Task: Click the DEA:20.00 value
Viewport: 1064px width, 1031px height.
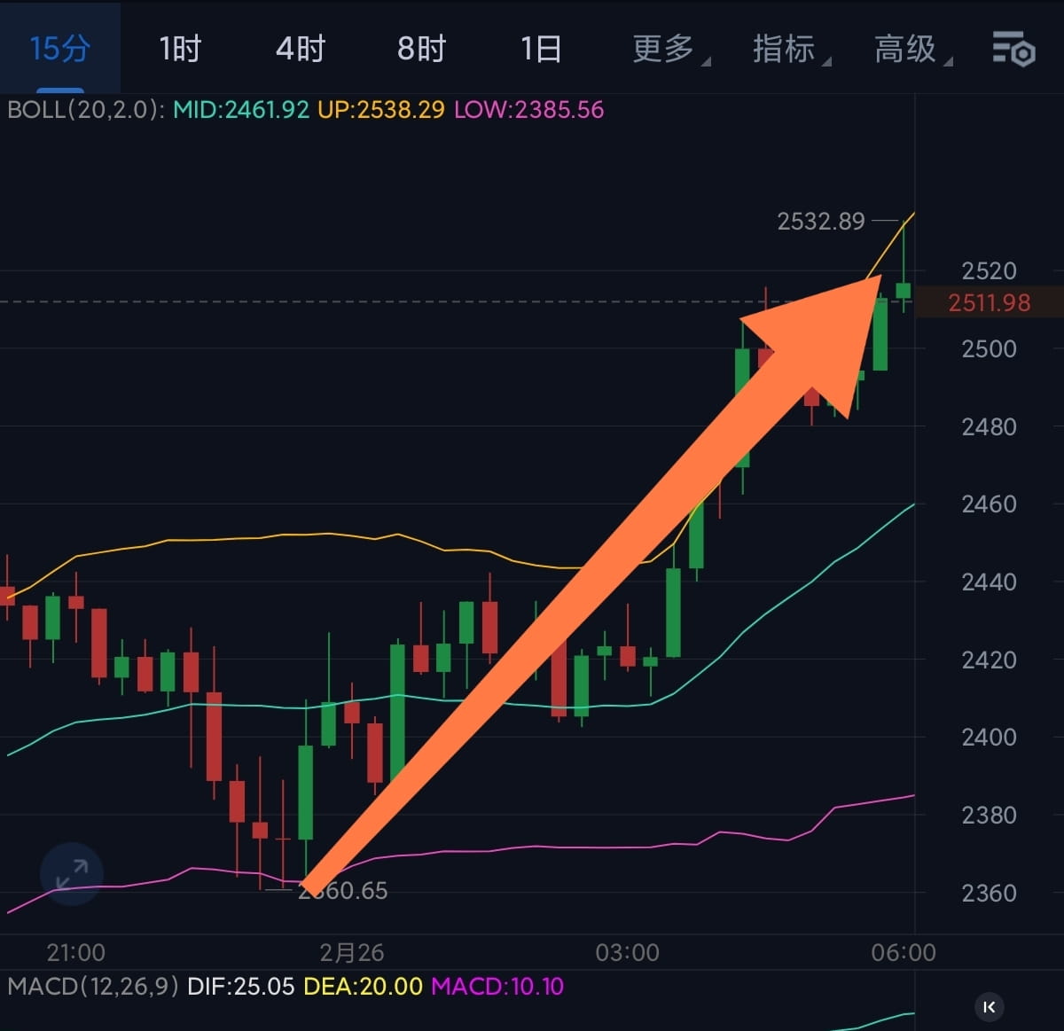Action: coord(363,986)
